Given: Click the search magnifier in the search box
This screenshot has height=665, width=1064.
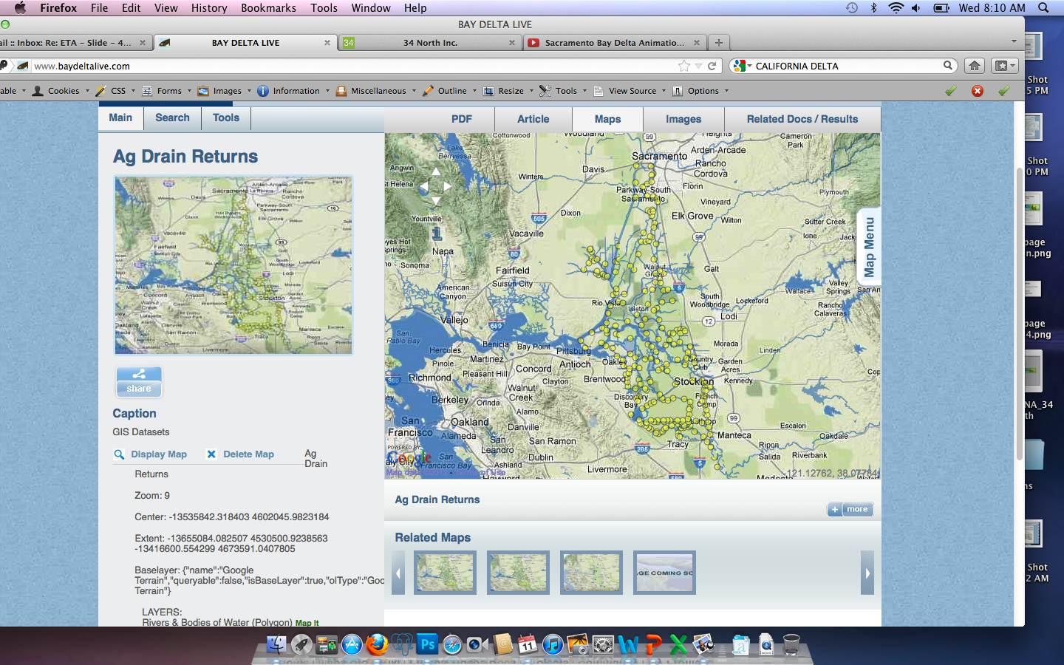Looking at the screenshot, I should click(948, 66).
